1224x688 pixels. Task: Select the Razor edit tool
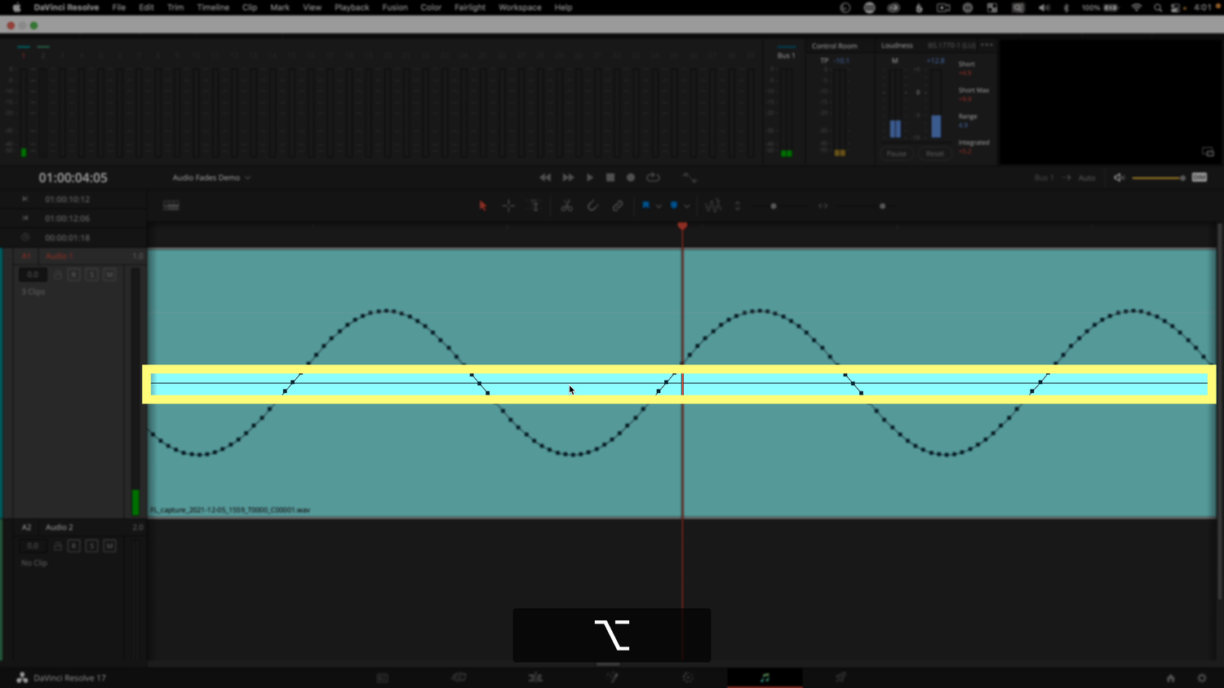pyautogui.click(x=566, y=205)
